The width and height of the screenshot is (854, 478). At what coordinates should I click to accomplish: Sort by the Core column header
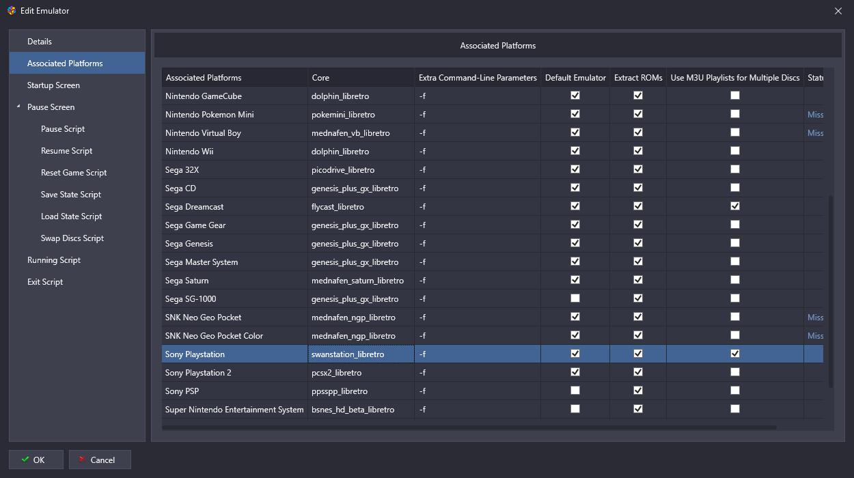point(361,77)
